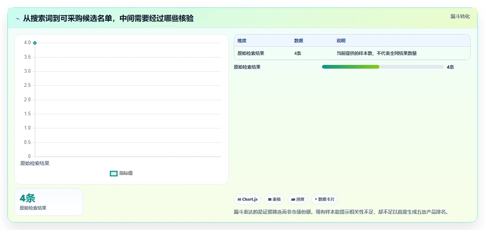Screen dimensions: 485x230
Task: Click the 原始检索结果 x-axis label
Action: 35,163
